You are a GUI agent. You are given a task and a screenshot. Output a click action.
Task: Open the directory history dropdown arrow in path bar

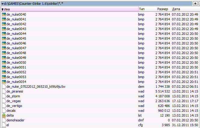pyautogui.click(x=2, y=4)
